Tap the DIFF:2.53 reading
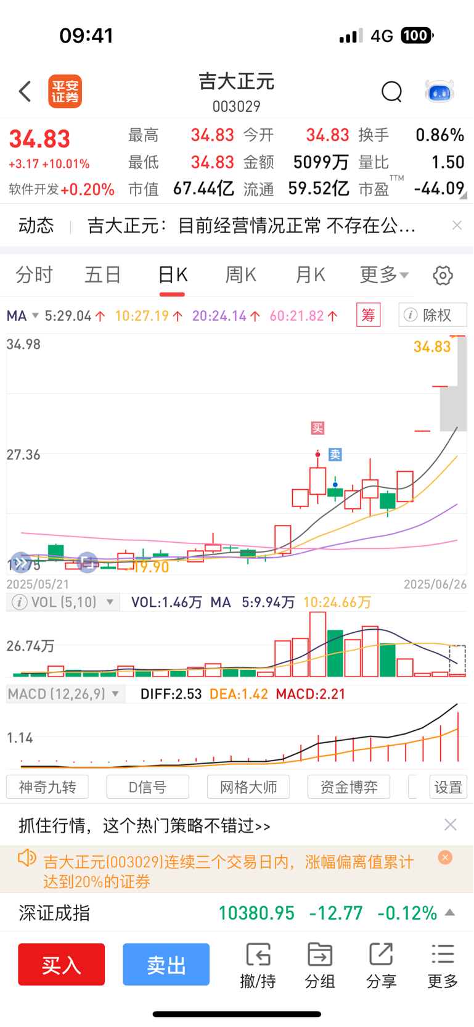 171,694
